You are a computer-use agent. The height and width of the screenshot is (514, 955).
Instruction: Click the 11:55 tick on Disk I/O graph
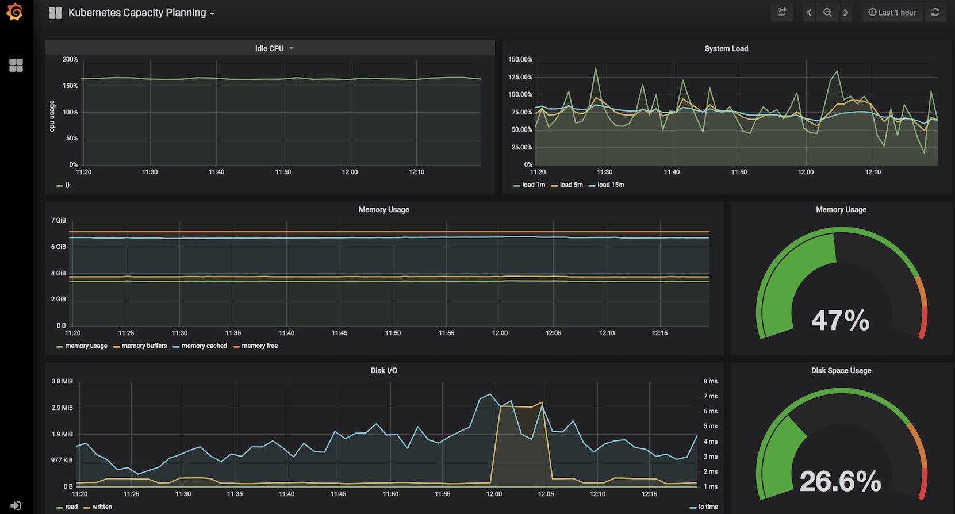coord(443,494)
